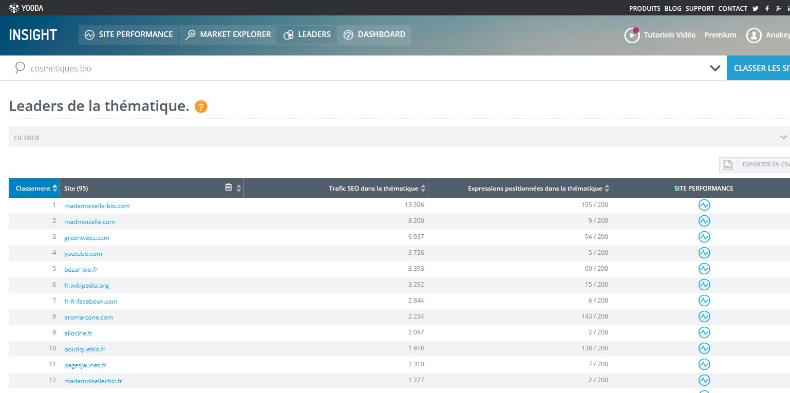Click traffic value 8 200
790x393 pixels.
click(416, 221)
